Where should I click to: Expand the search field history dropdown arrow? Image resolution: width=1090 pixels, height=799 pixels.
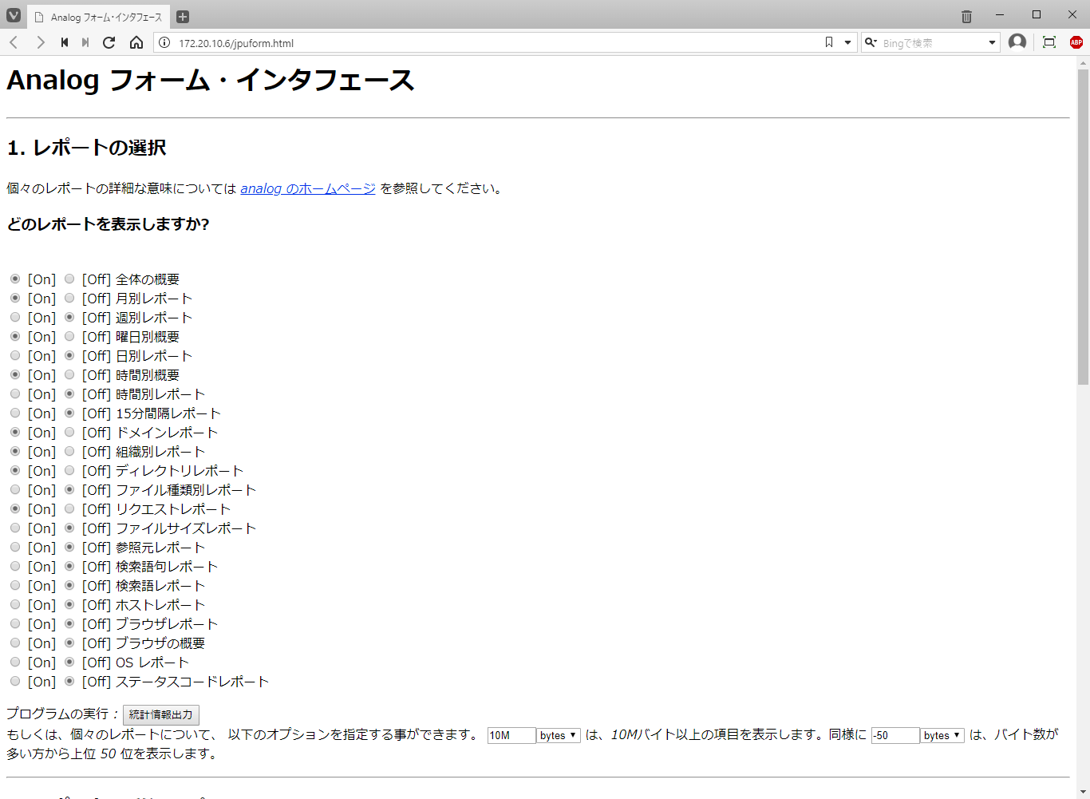coord(992,42)
